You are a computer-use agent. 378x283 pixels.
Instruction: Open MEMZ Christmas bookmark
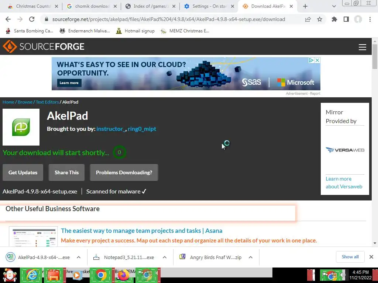(x=185, y=31)
